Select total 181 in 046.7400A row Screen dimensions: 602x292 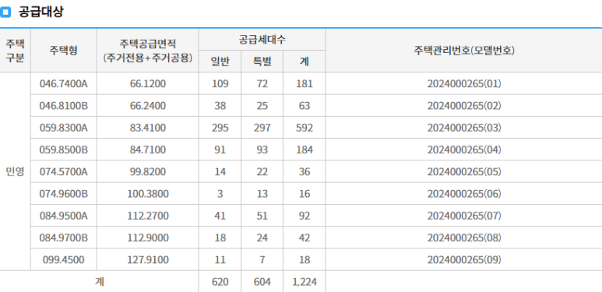click(305, 83)
